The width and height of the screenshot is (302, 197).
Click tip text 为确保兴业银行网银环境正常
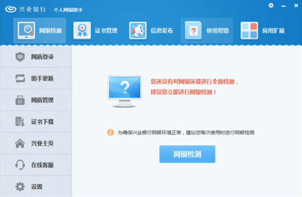click(149, 133)
